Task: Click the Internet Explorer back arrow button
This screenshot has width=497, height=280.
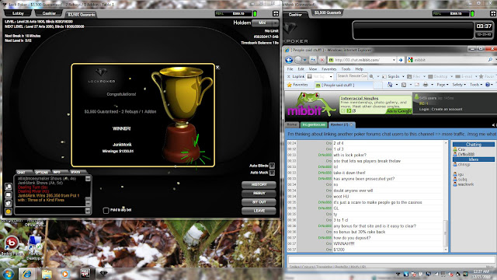Action: pos(289,60)
